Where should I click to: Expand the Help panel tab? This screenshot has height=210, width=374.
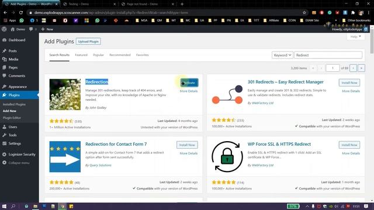356,36
